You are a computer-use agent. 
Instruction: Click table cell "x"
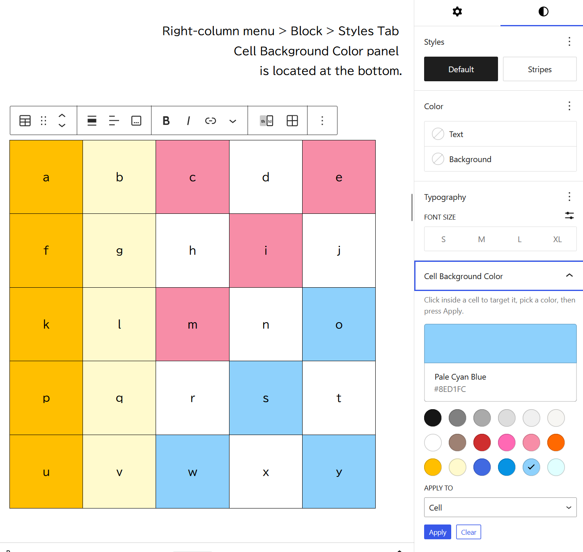pos(266,472)
